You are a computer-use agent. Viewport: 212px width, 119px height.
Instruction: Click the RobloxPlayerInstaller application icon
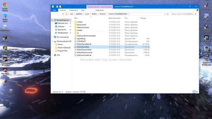75,50
